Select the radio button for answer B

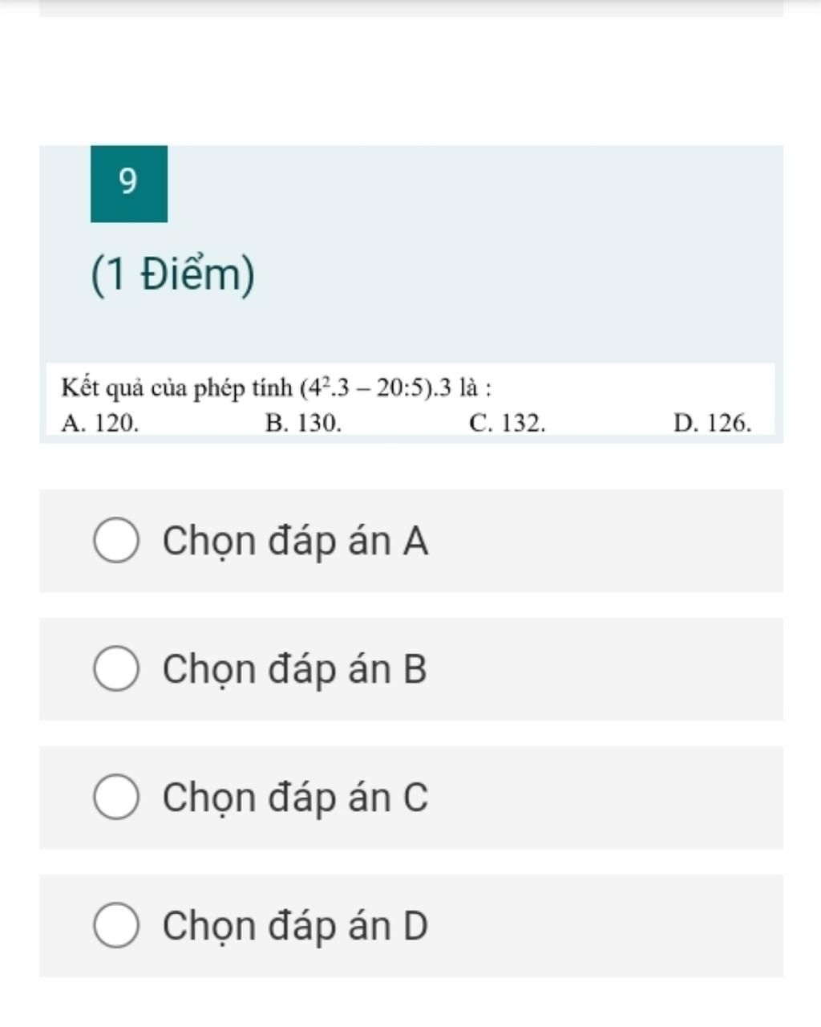point(116,669)
